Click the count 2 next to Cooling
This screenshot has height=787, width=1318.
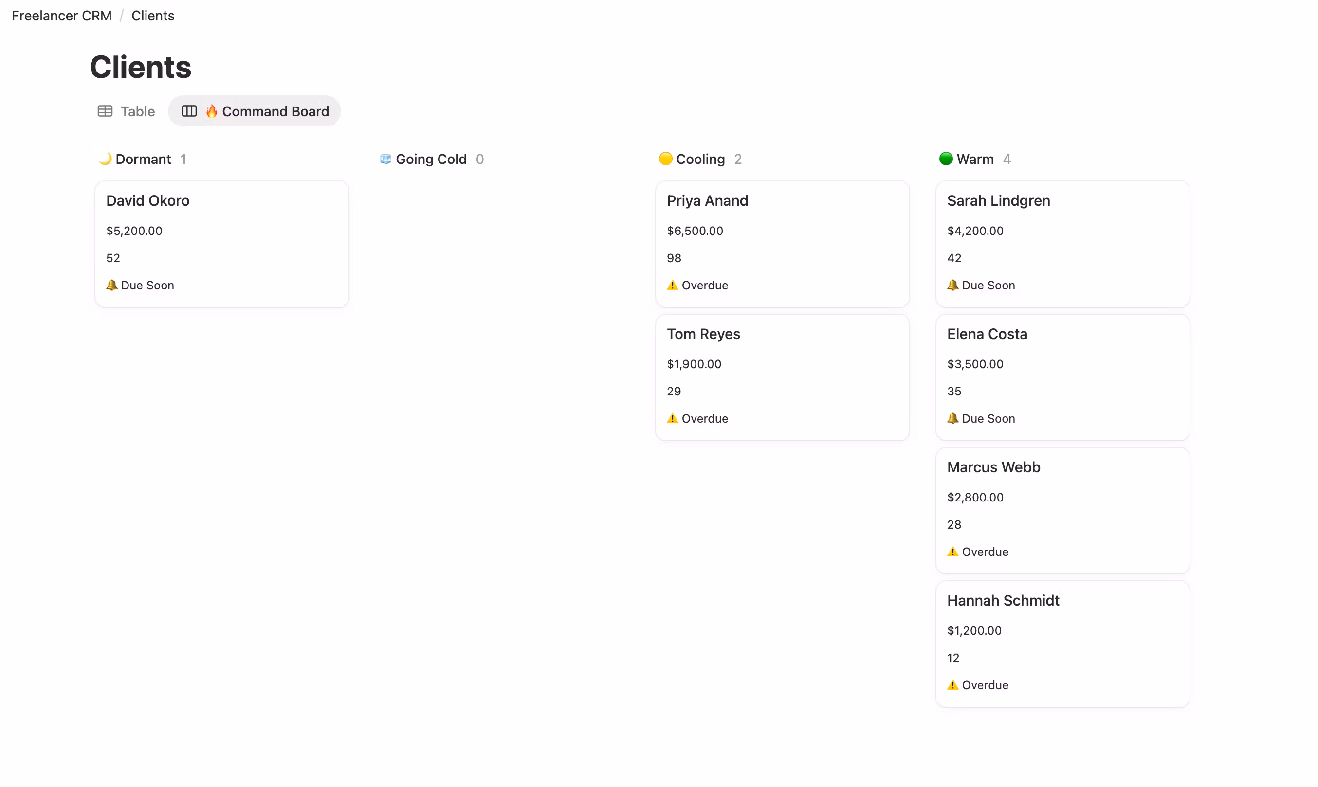point(737,159)
